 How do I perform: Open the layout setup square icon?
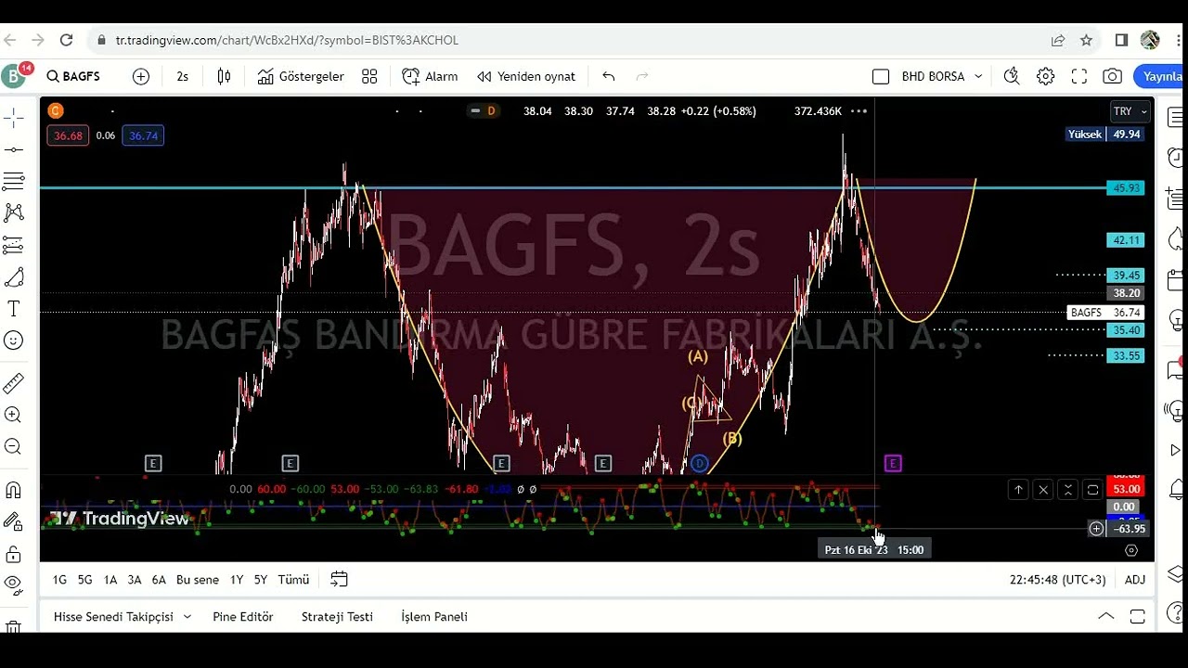(881, 76)
